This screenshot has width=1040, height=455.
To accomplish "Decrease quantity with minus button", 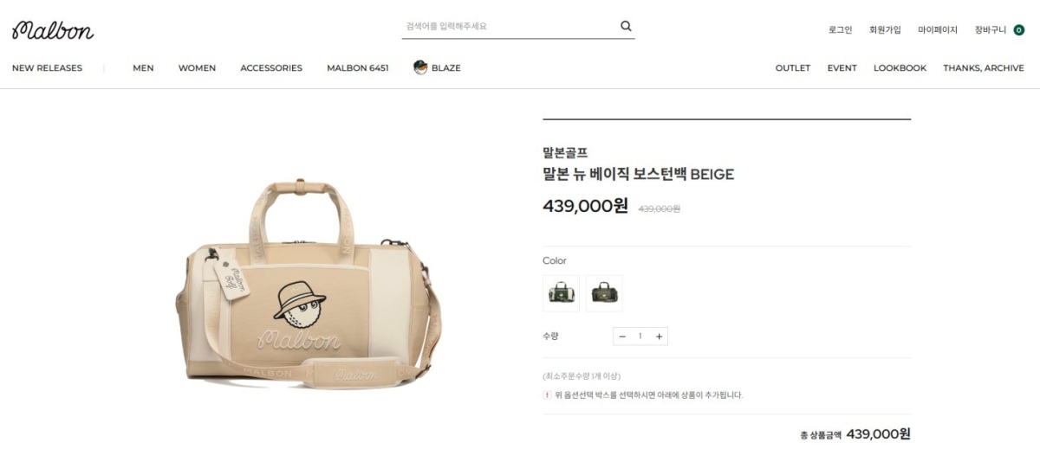I will pos(621,336).
